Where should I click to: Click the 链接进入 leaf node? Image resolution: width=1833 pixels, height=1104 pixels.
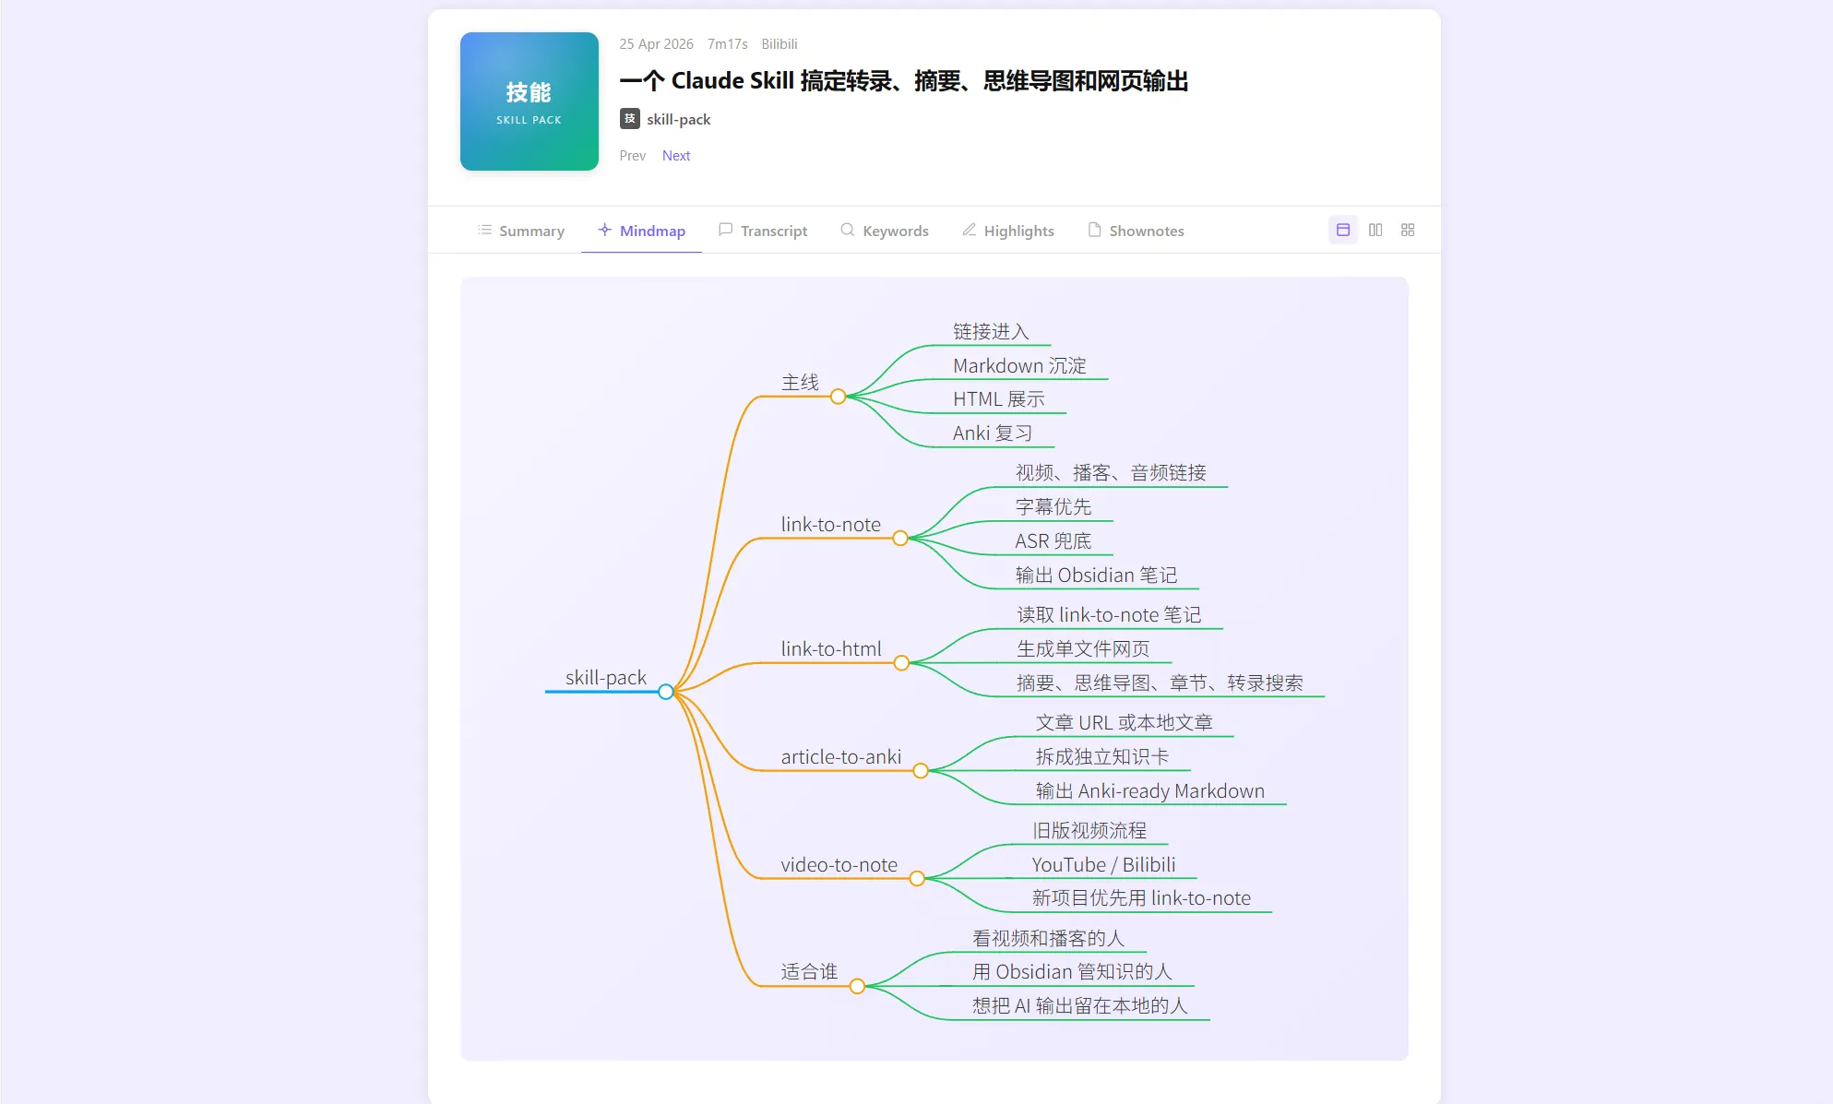point(991,332)
